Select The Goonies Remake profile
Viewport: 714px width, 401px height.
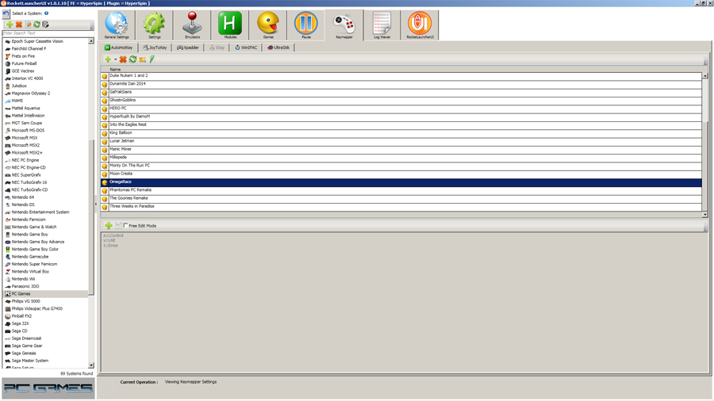point(401,199)
